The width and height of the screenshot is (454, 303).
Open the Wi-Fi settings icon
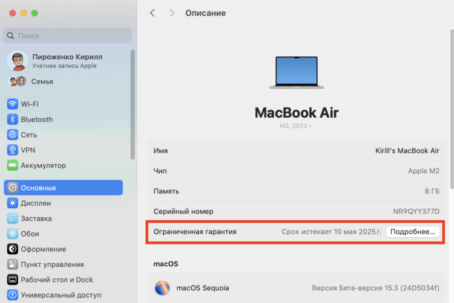coord(13,104)
